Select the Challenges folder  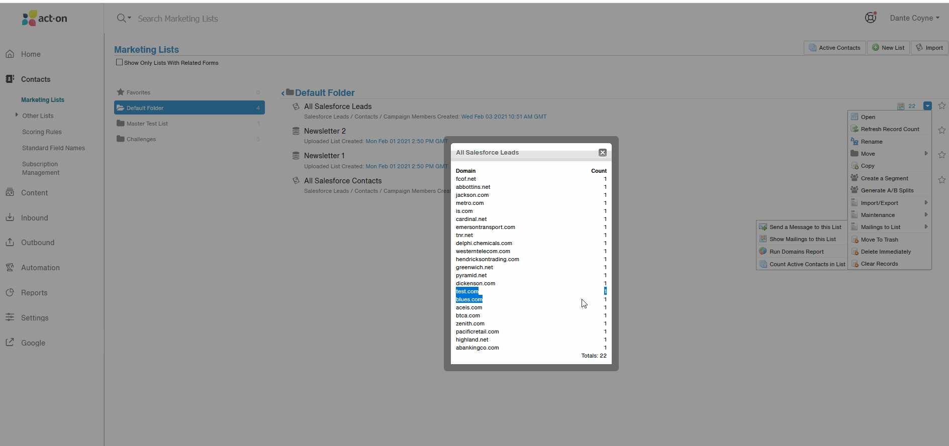pos(189,139)
